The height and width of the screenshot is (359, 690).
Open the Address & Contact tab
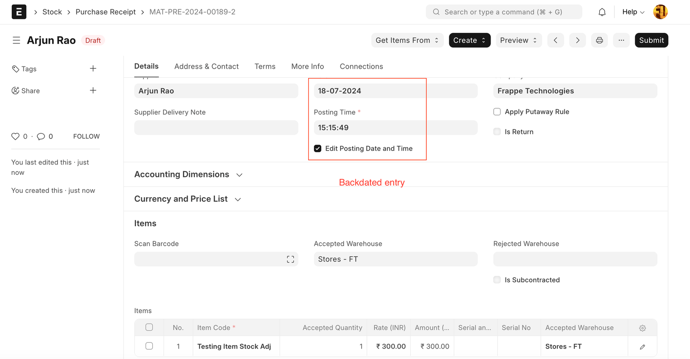pos(206,66)
